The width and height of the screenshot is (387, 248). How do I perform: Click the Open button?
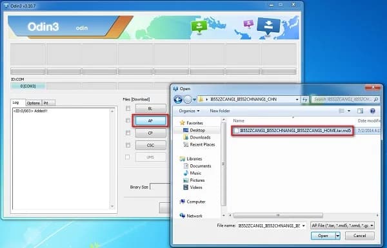pyautogui.click(x=323, y=236)
